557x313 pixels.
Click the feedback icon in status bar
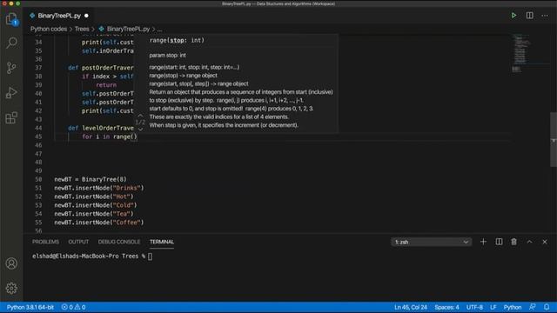(532, 307)
